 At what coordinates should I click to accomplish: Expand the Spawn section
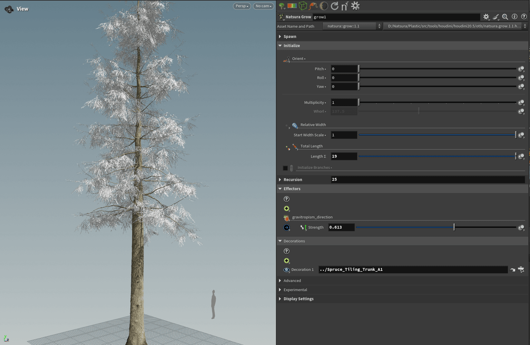pos(280,36)
